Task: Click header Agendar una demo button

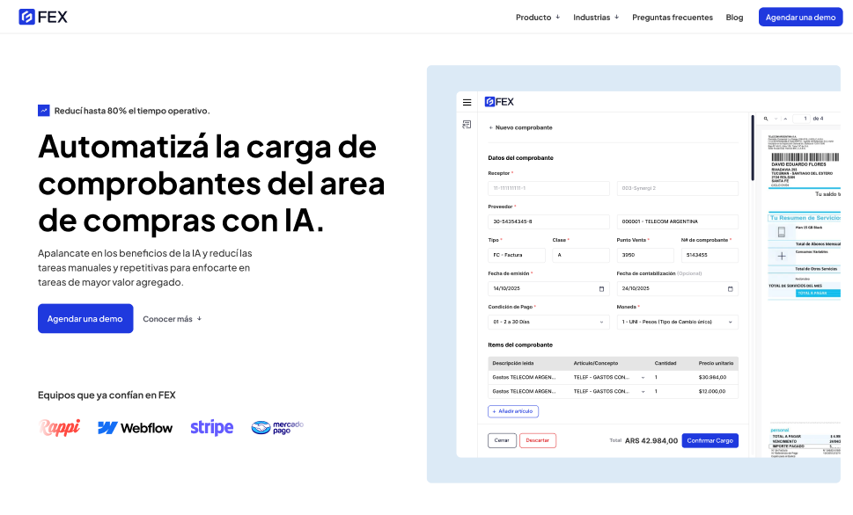Action: [x=800, y=18]
